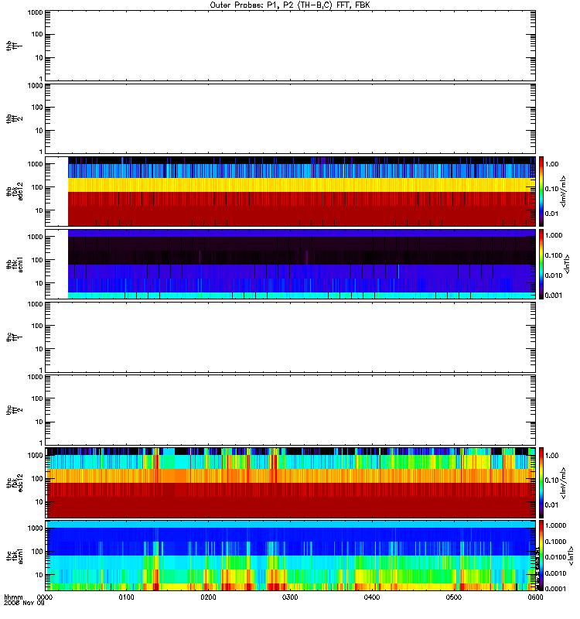Click the 1.0000 value on thc scm1 colorbar

pos(555,525)
